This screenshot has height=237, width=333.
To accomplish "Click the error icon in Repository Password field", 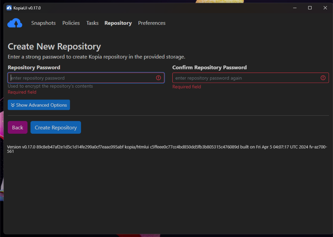I will click(x=159, y=78).
